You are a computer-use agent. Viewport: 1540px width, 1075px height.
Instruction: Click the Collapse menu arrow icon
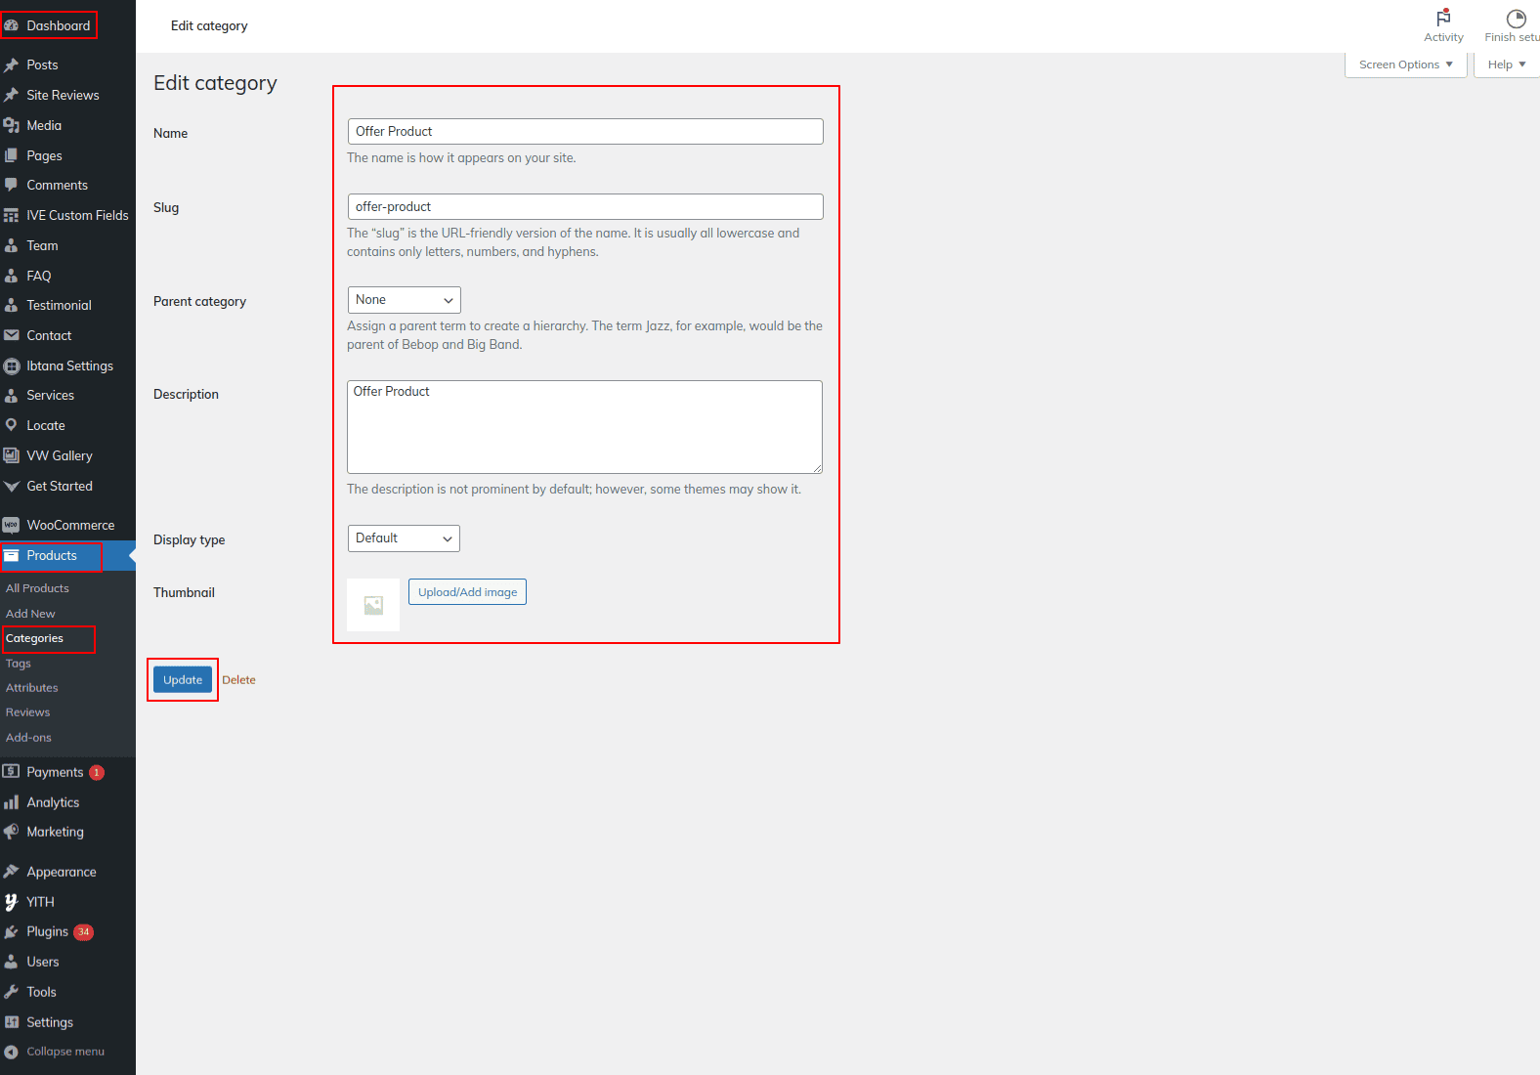[x=12, y=1052]
